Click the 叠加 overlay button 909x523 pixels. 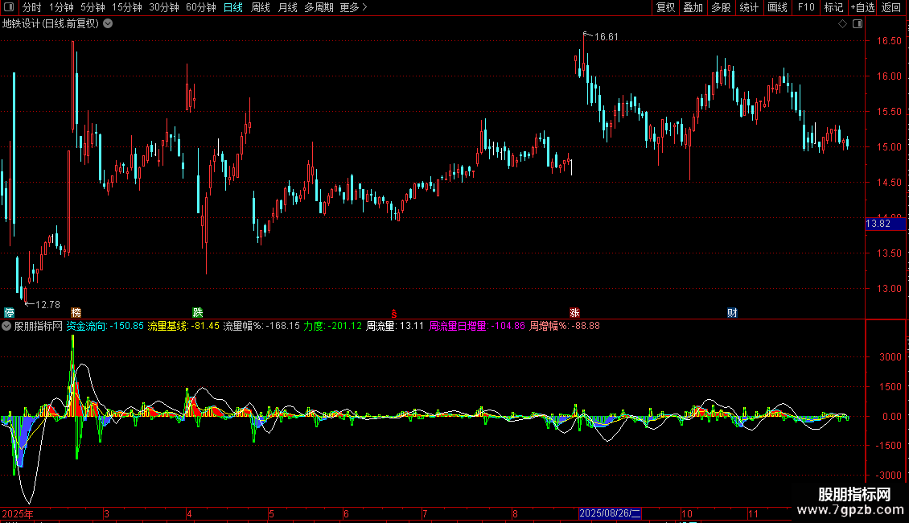pos(693,7)
